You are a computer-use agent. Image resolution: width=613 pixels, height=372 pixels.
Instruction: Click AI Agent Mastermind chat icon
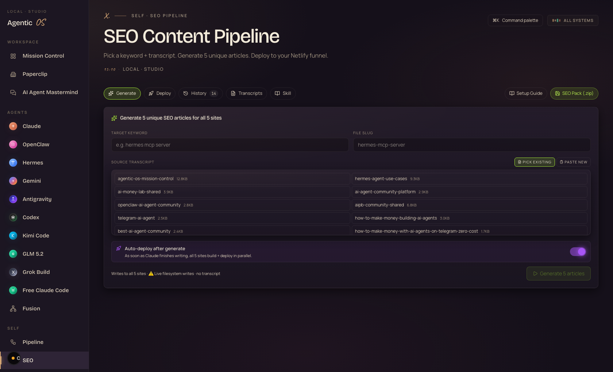pyautogui.click(x=13, y=93)
